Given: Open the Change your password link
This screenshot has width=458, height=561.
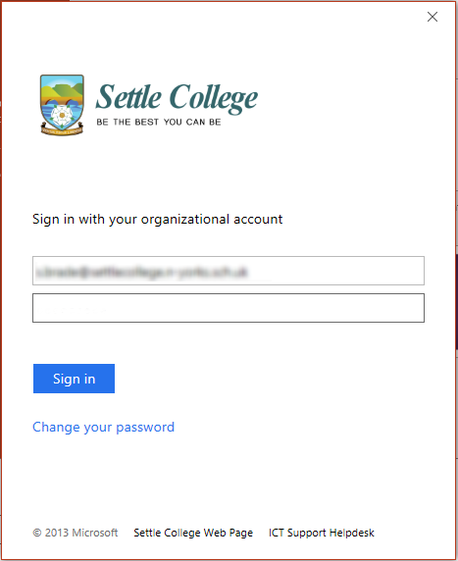Looking at the screenshot, I should [x=103, y=428].
